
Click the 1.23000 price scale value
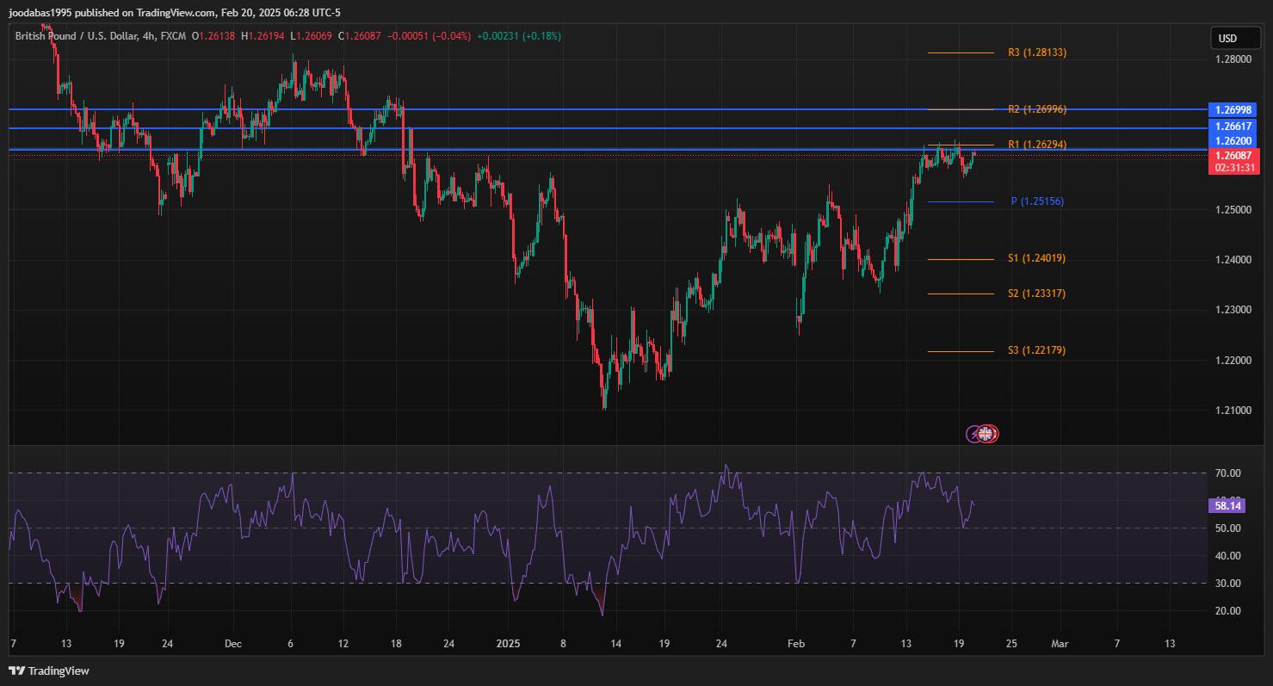pyautogui.click(x=1233, y=310)
